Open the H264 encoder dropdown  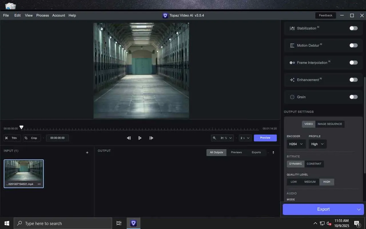pyautogui.click(x=296, y=144)
